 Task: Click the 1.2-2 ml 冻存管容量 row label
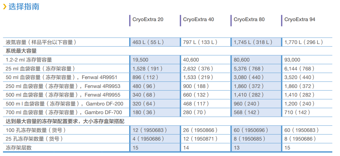[29, 60]
